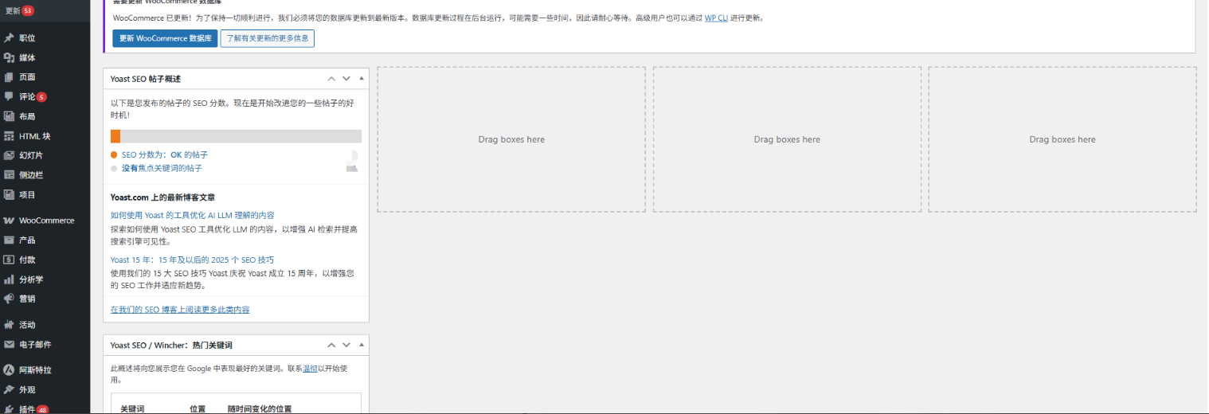
Task: Collapse the Yoast SEO 帖子概述 panel
Action: pos(362,79)
